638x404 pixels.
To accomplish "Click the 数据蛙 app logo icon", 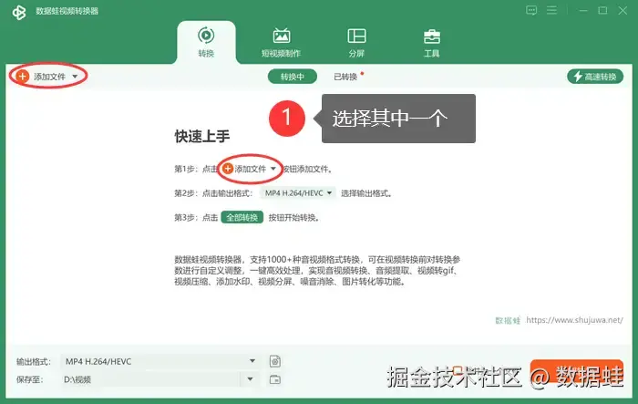I will [x=19, y=12].
